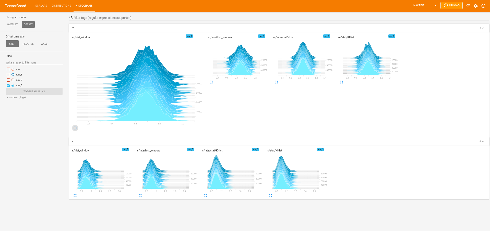Disable the run_3 checkbox
Image resolution: width=490 pixels, height=231 pixels.
[8, 85]
